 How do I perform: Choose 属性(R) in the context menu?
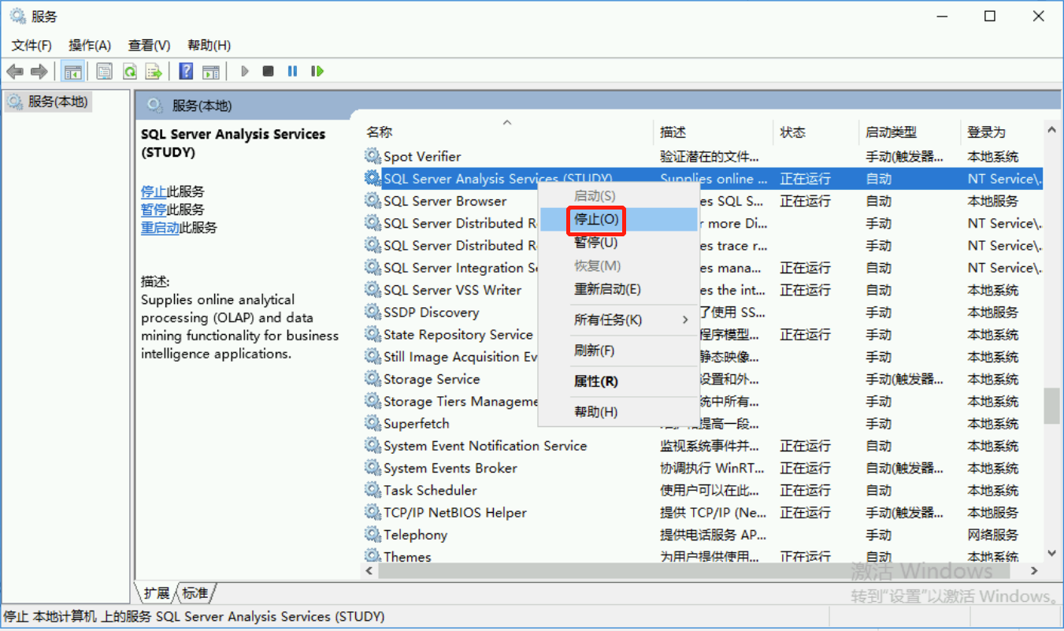618,381
